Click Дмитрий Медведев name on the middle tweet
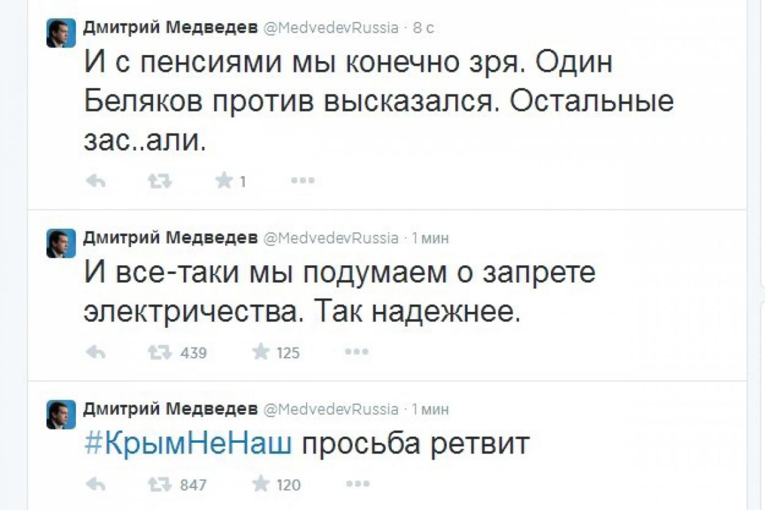 169,238
